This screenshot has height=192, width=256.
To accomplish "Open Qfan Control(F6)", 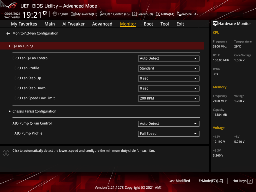I will coord(114,14).
